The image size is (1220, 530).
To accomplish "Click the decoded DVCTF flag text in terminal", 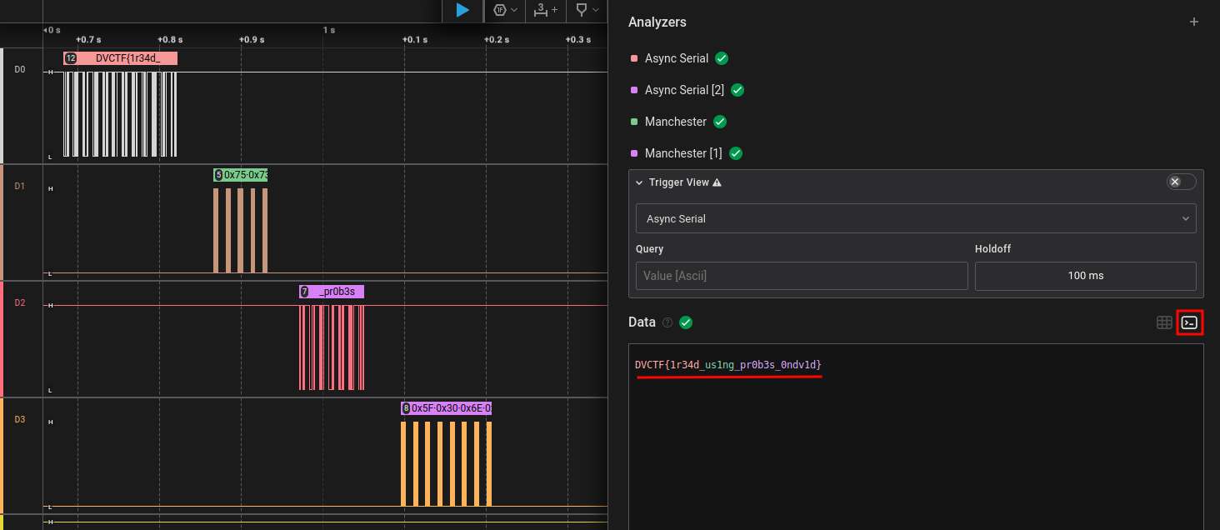I will 728,365.
